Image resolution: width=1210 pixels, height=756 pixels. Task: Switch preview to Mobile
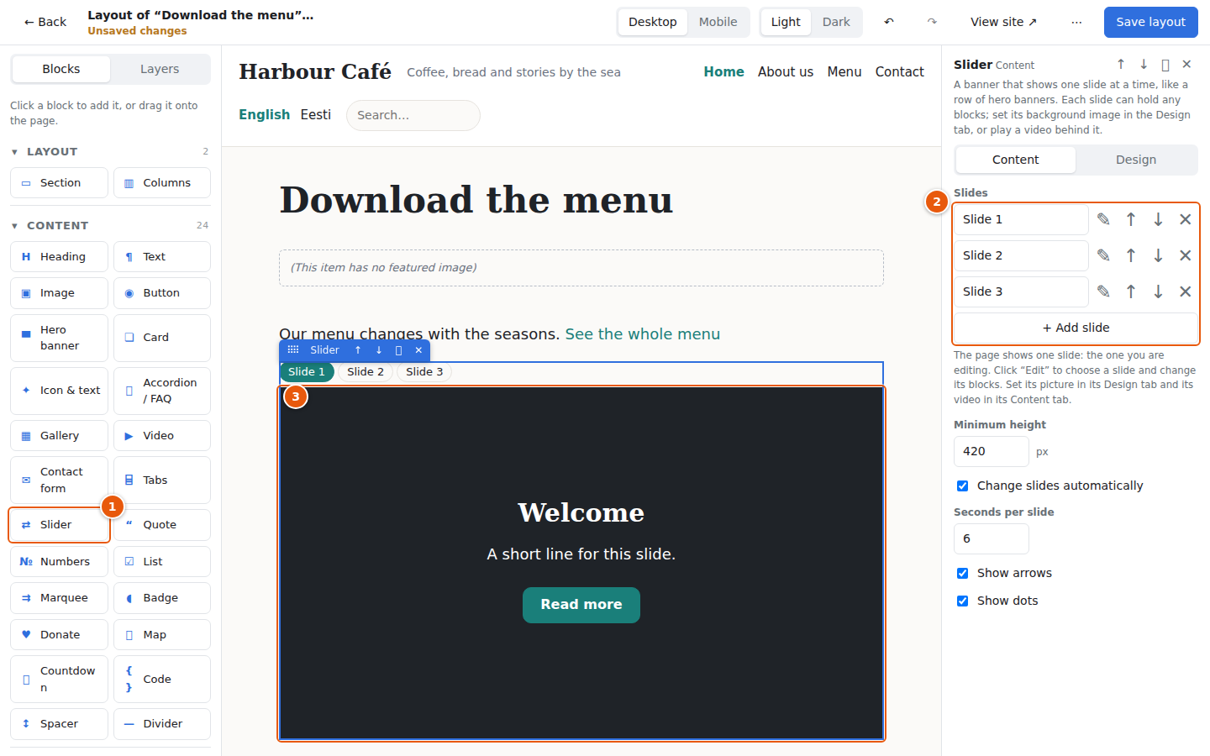(718, 22)
